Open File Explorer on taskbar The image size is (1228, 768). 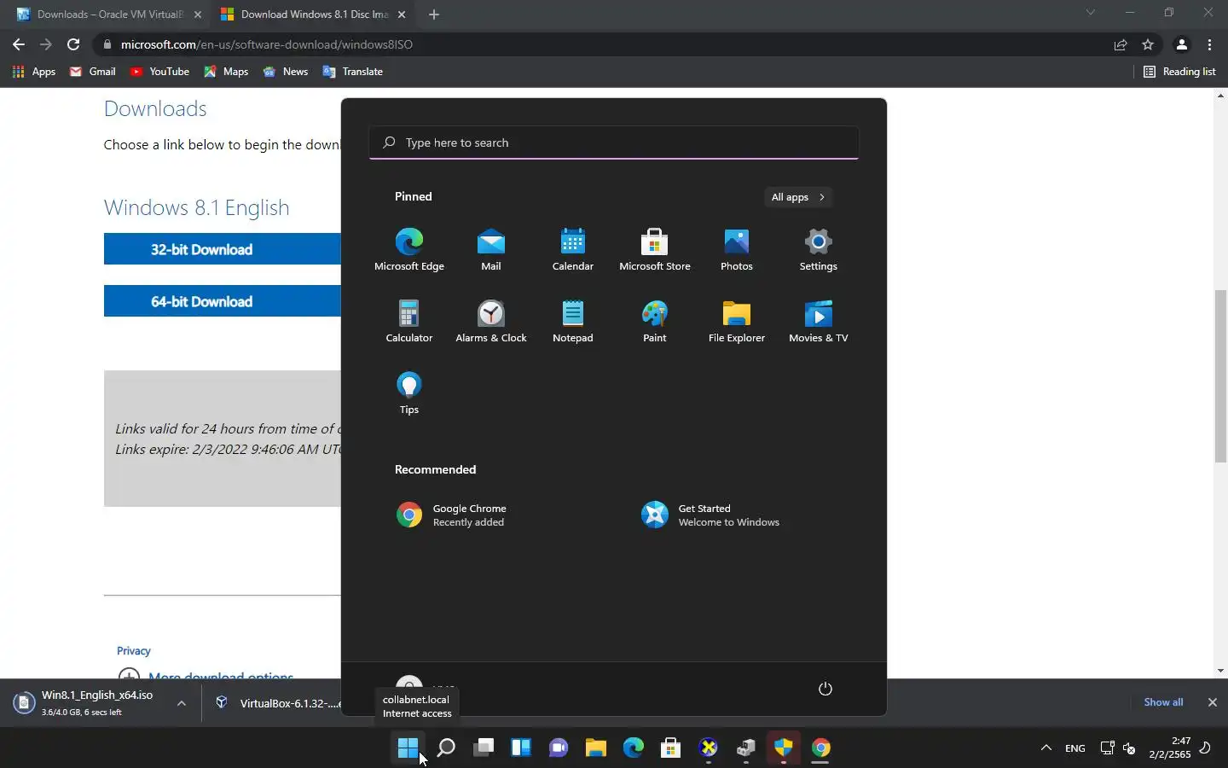[x=596, y=748]
